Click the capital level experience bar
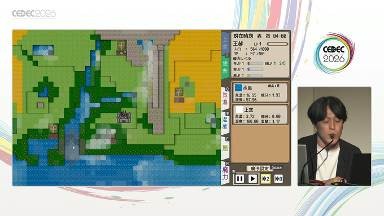Image resolution: width=384 pixels, height=216 pixels. (x=277, y=44)
